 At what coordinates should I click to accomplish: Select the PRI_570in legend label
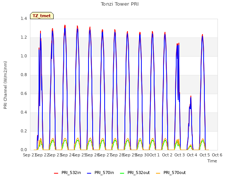(104, 172)
